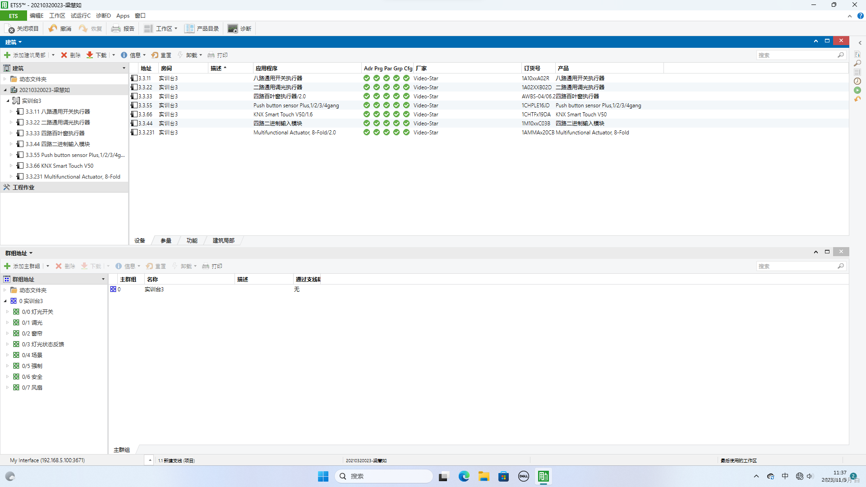Expand the 动态文件夹 folder in buildings tree

coord(5,79)
